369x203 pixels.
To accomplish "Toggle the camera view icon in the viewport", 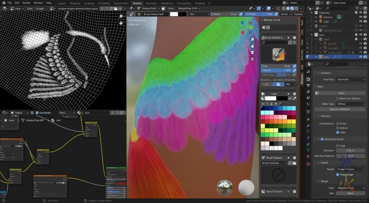I will [252, 53].
